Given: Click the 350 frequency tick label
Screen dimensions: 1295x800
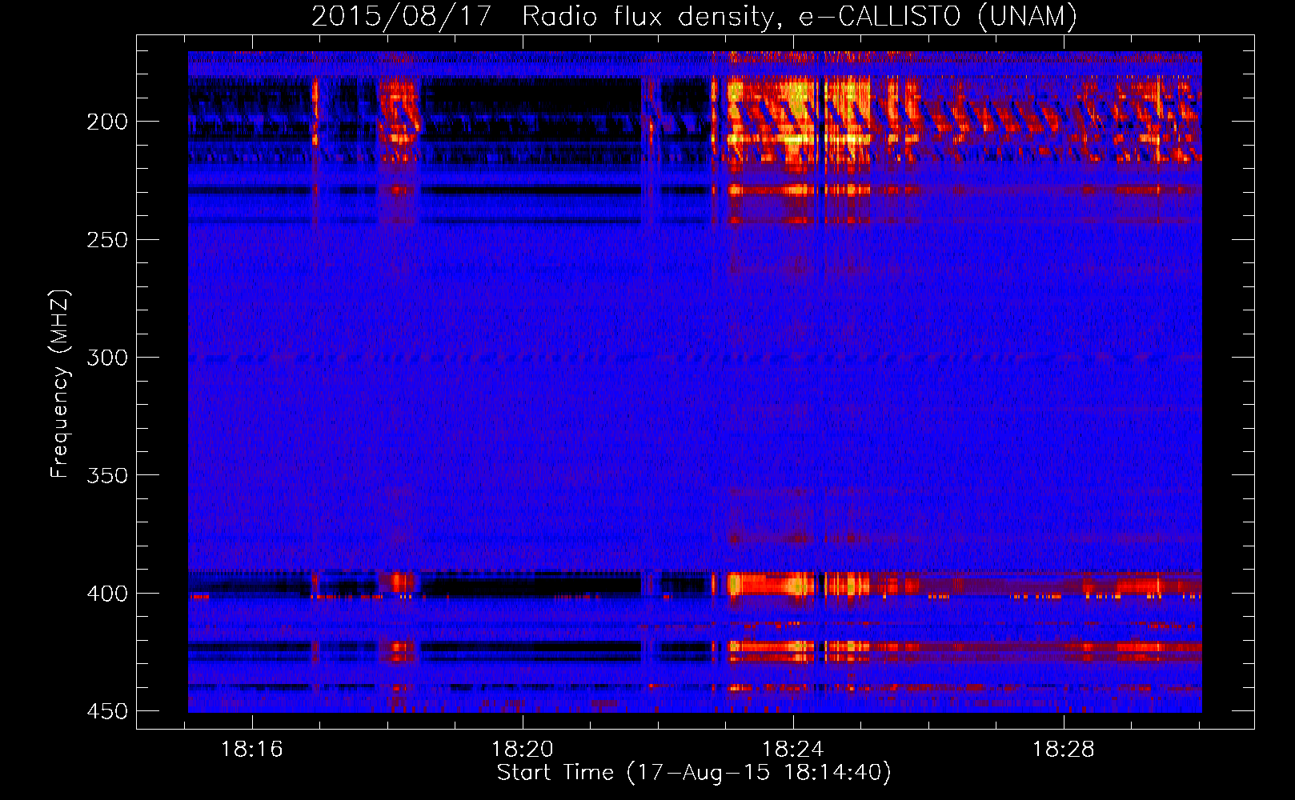Looking at the screenshot, I should (107, 476).
